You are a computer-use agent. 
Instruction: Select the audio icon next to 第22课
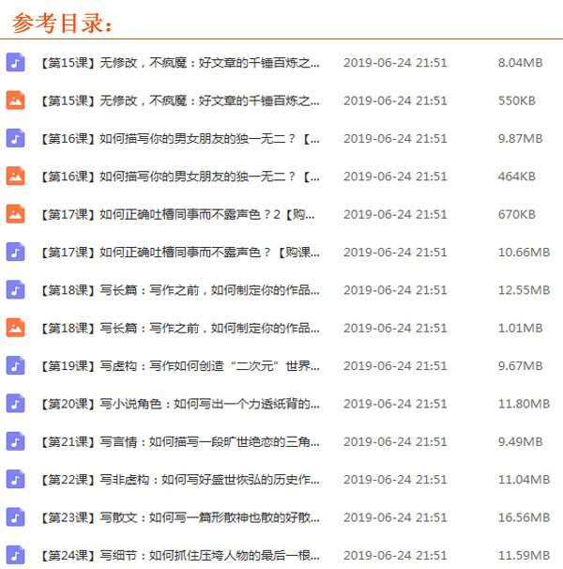click(15, 479)
